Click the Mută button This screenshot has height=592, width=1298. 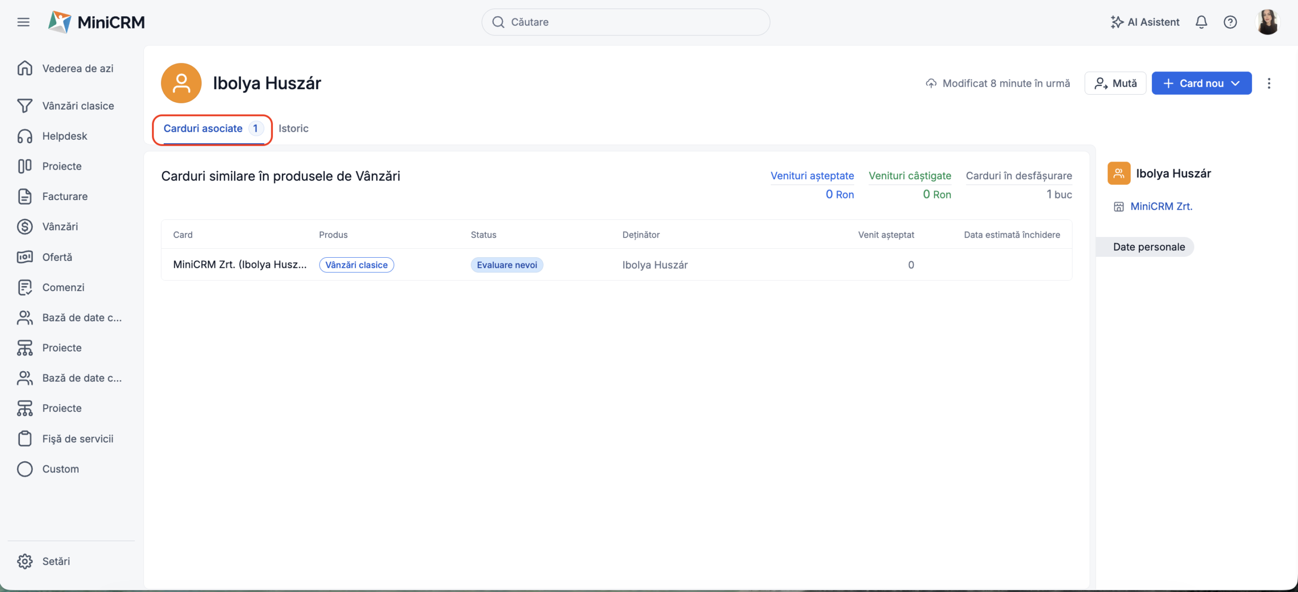[1115, 84]
